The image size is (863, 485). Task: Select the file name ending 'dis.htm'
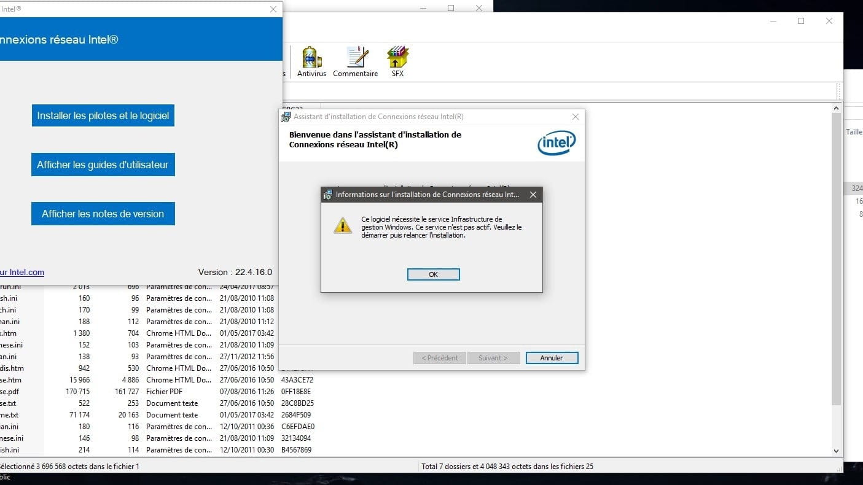(12, 368)
